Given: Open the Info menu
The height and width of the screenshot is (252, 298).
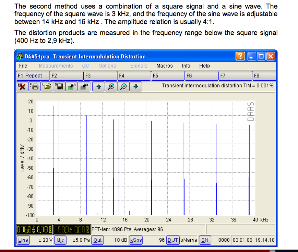Looking at the screenshot, I should pyautogui.click(x=186, y=66).
